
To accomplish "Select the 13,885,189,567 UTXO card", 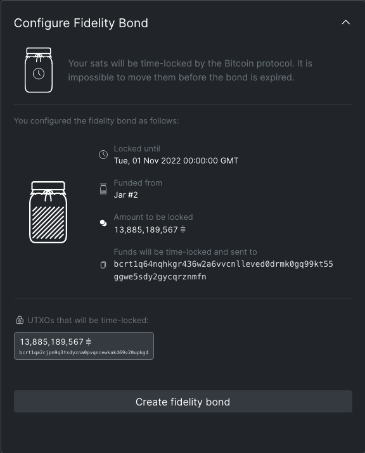I will [84, 346].
